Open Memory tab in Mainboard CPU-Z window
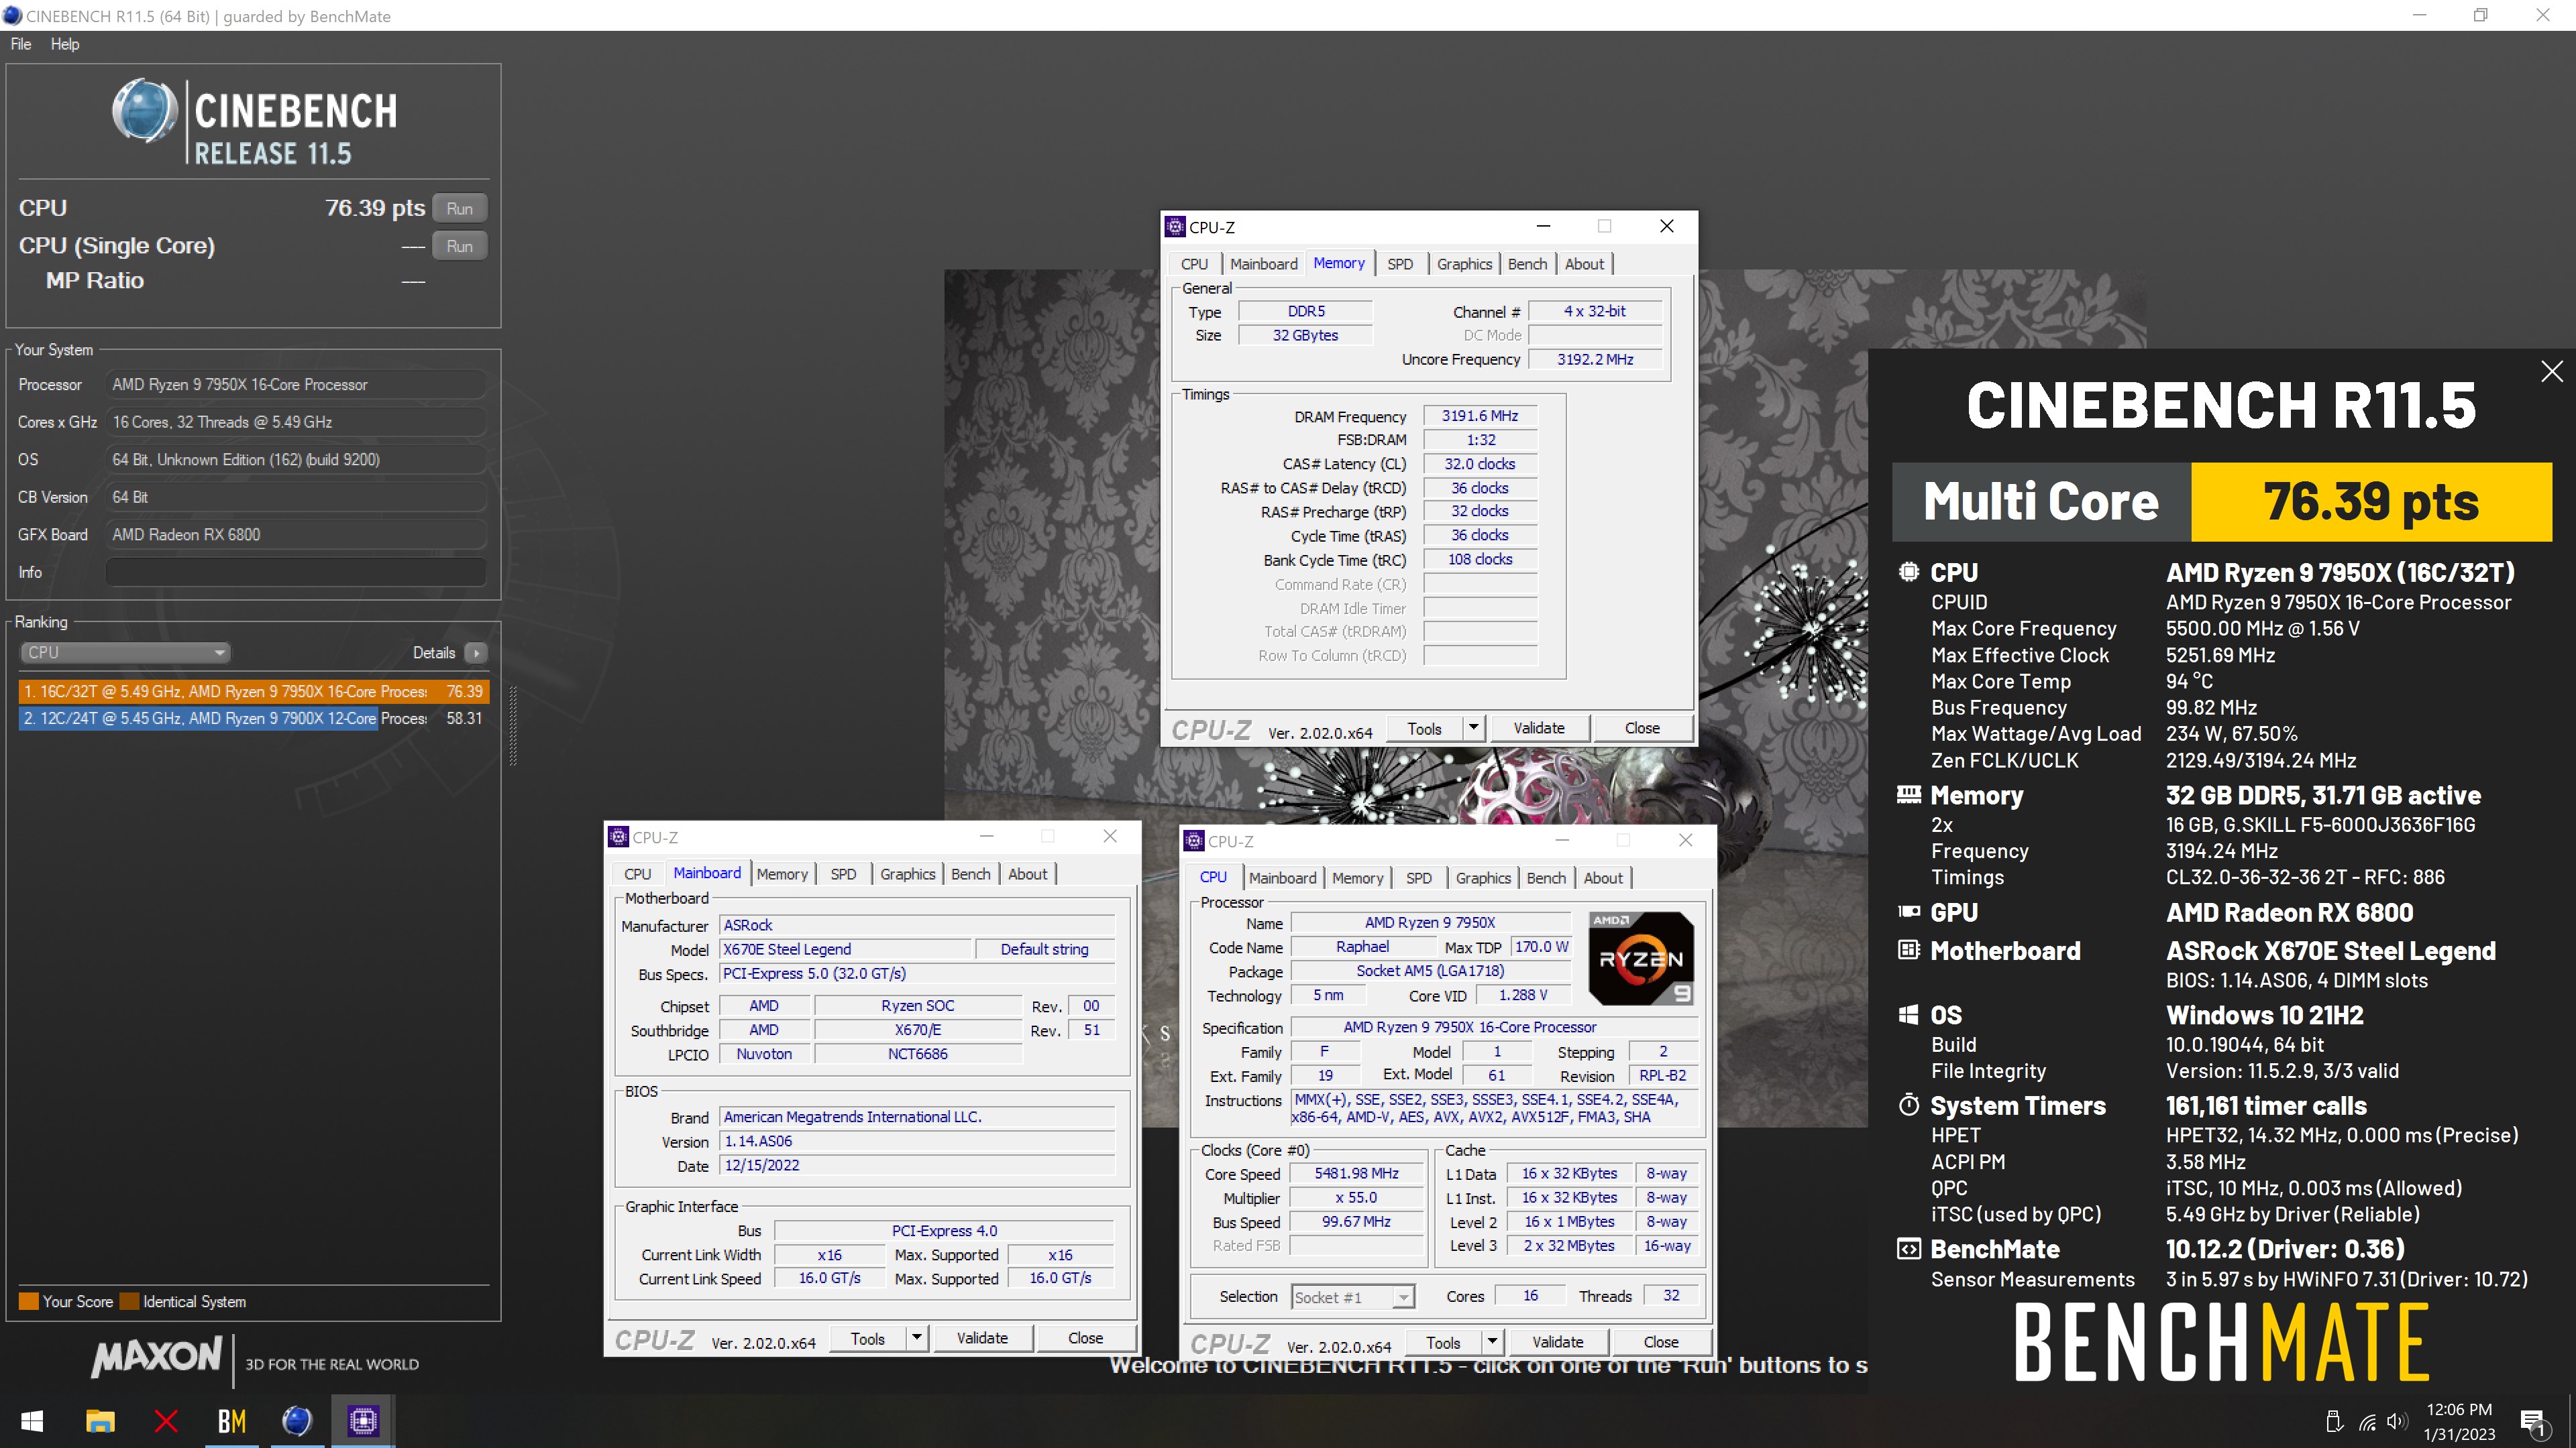The image size is (2576, 1448). coord(782,874)
